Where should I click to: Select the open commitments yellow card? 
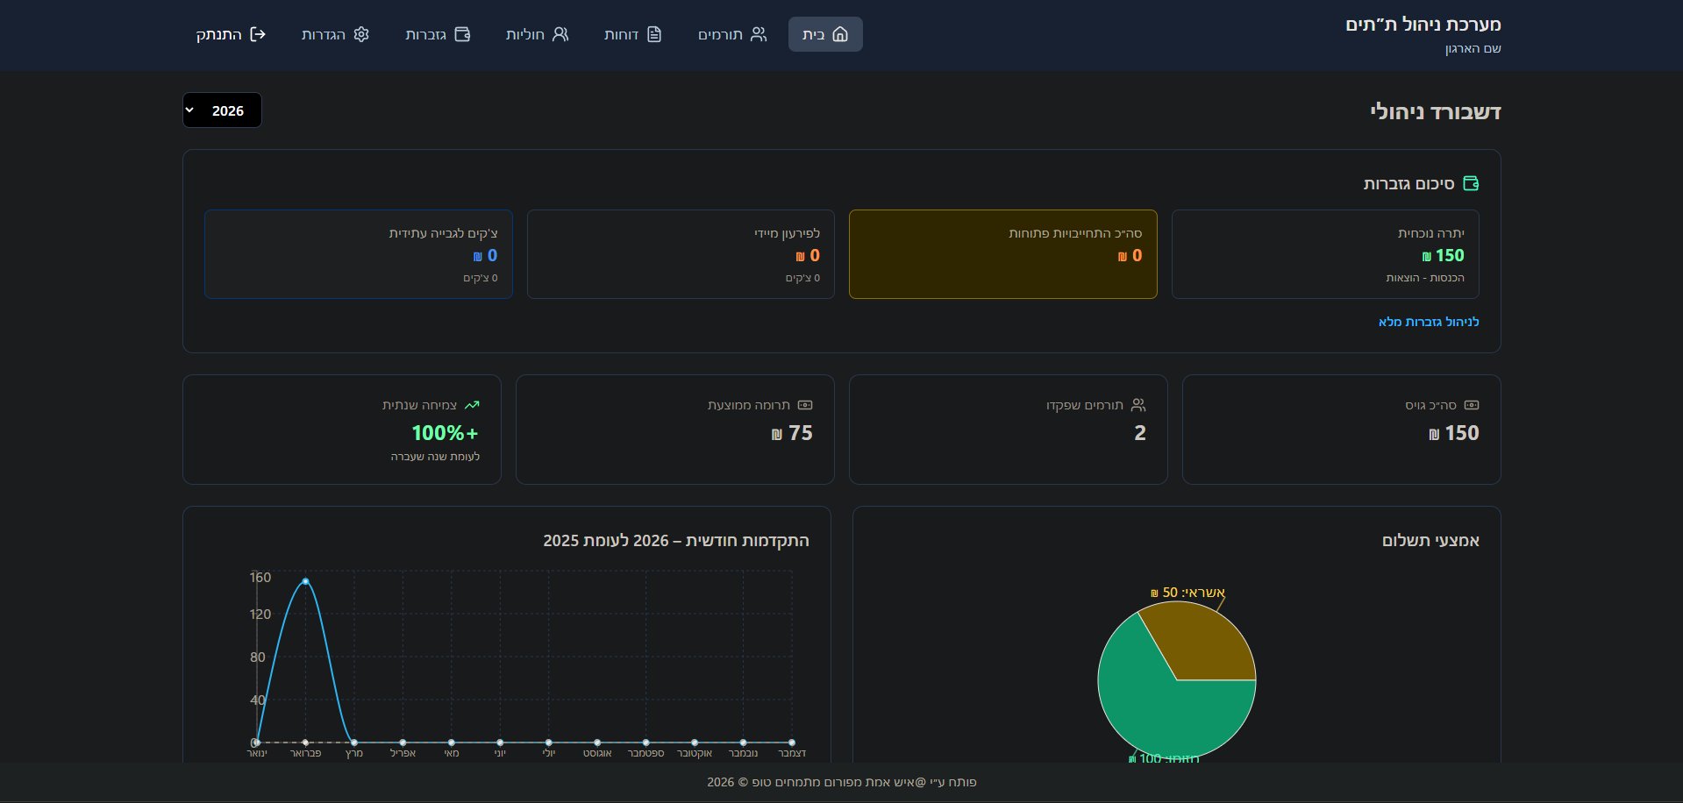point(1002,254)
